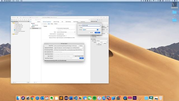Open the Signing Certificate dropdown
The width and height of the screenshot is (179, 101).
[69, 48]
